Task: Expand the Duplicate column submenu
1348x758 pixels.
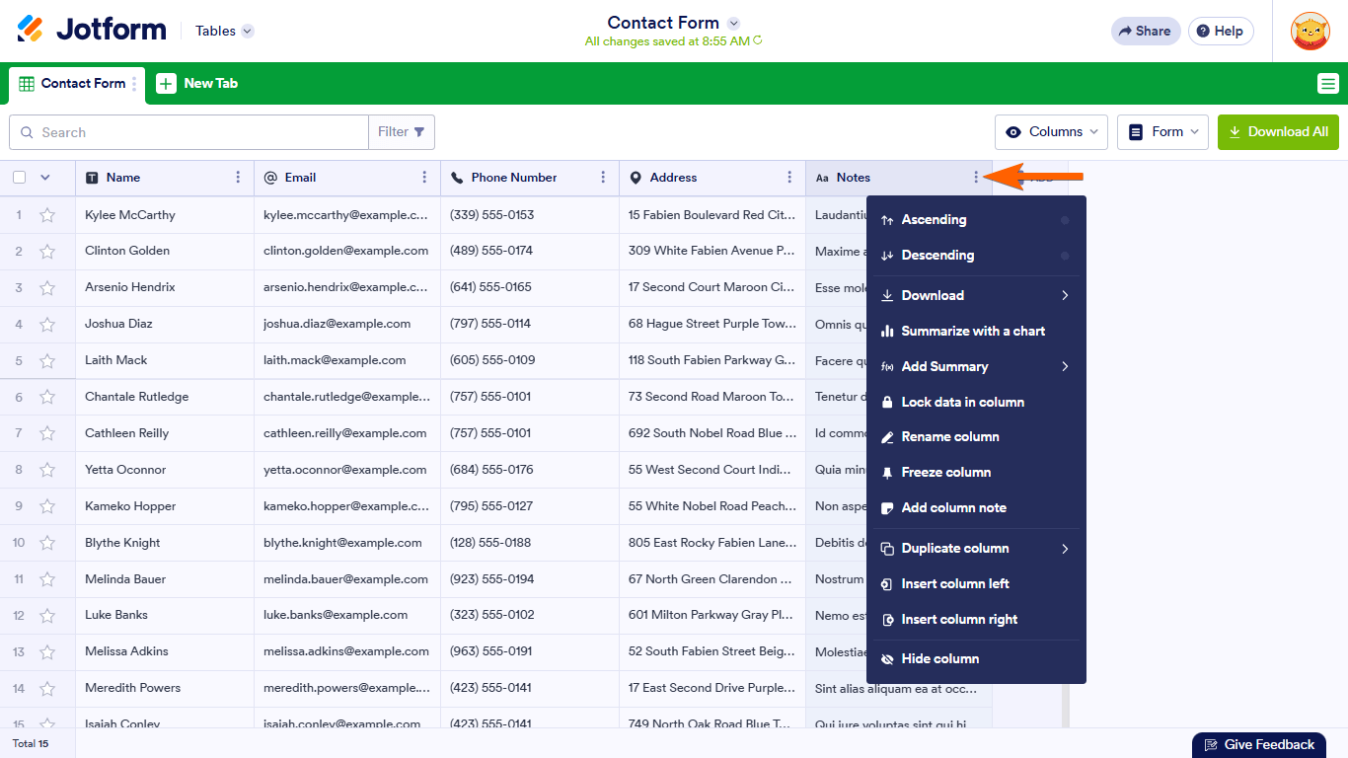Action: click(976, 548)
